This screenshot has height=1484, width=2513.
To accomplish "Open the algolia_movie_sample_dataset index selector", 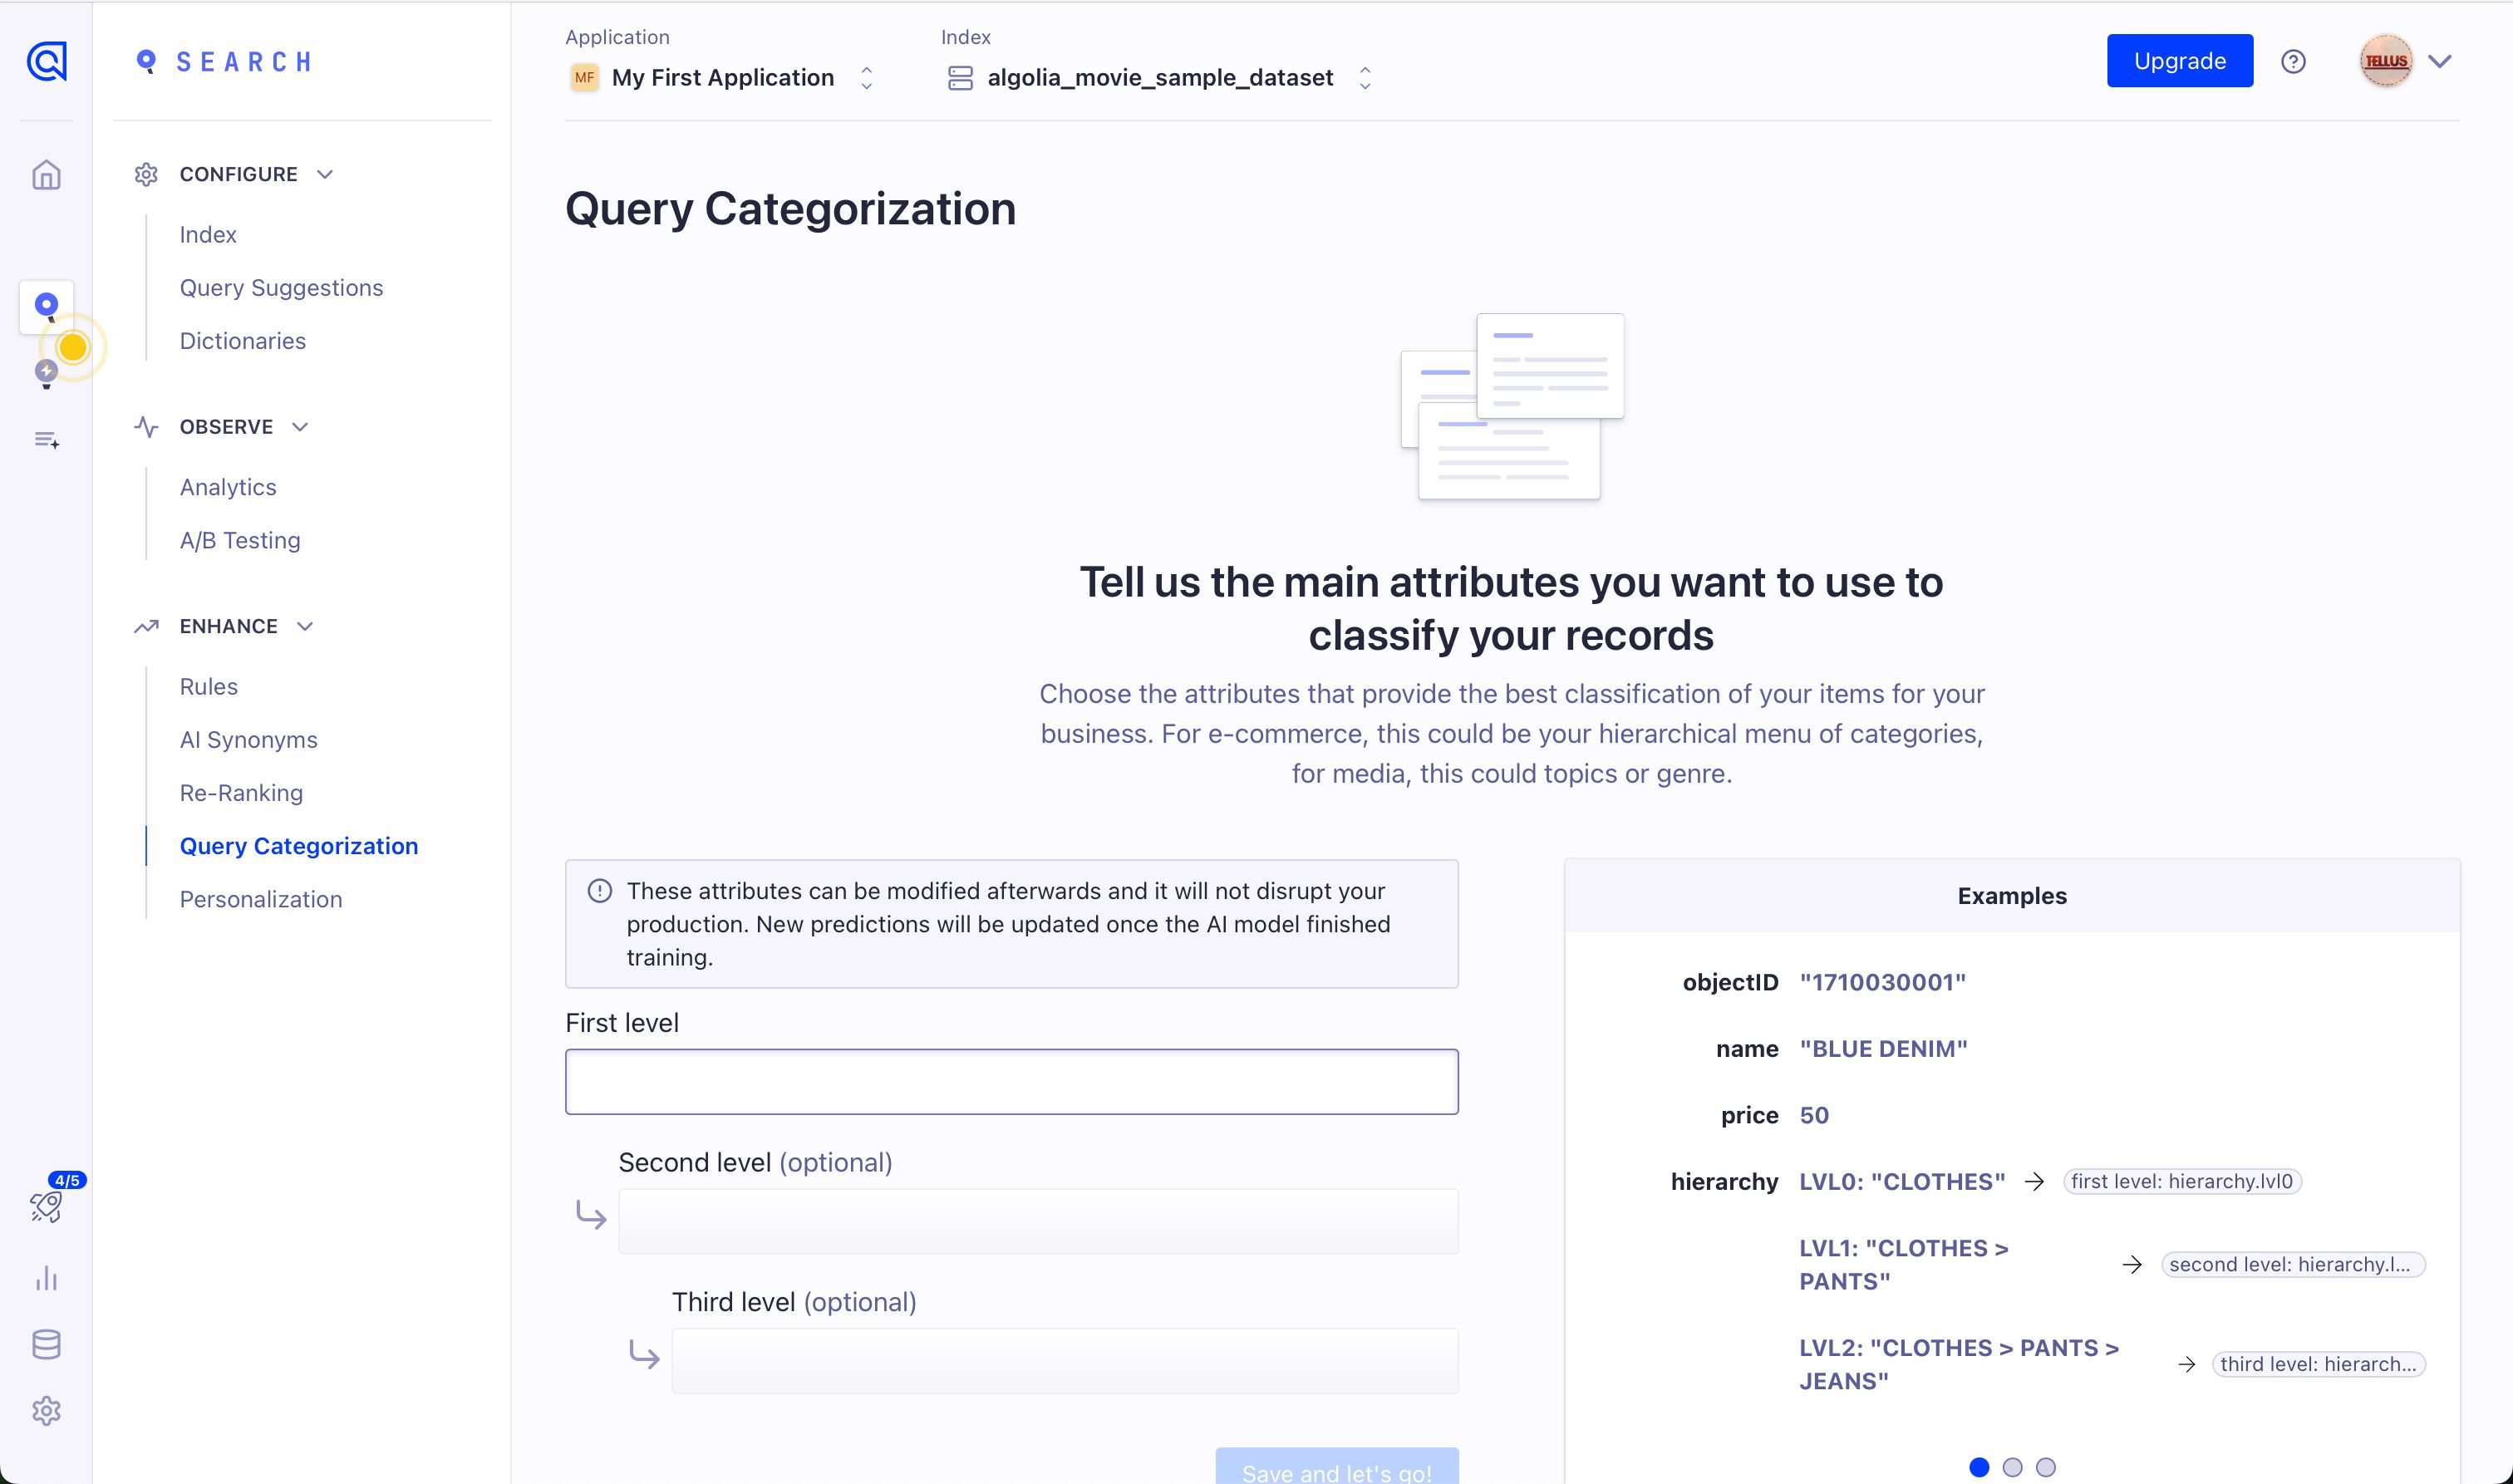I will (1160, 78).
